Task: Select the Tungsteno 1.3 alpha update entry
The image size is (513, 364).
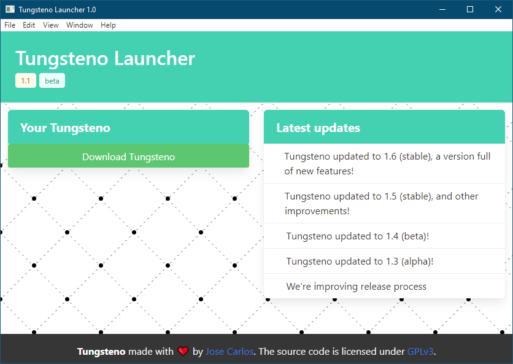Action: pos(384,261)
